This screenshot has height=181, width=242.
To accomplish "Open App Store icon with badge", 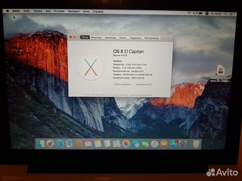I will (x=173, y=144).
